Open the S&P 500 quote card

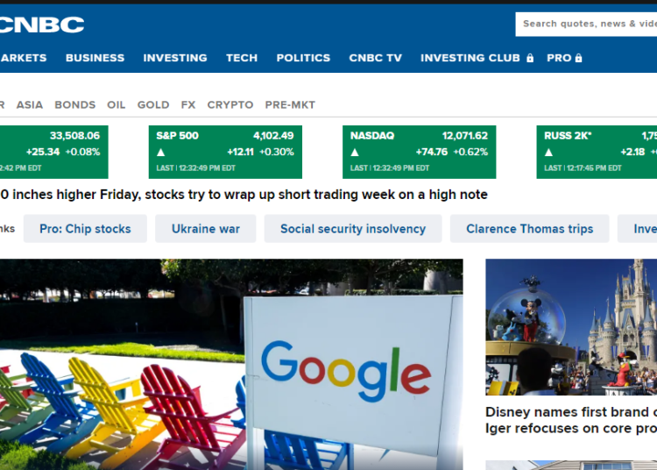coord(225,153)
